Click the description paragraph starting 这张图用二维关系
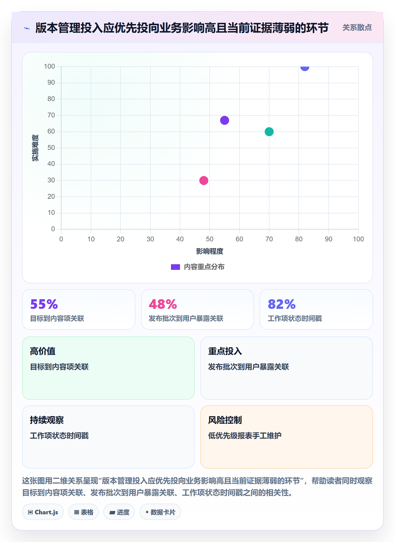 pyautogui.click(x=197, y=486)
